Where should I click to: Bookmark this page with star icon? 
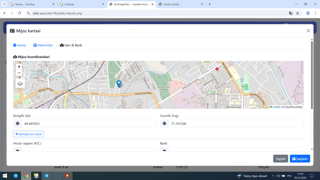[297, 13]
